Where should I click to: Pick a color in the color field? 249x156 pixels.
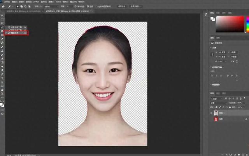[x=230, y=24]
